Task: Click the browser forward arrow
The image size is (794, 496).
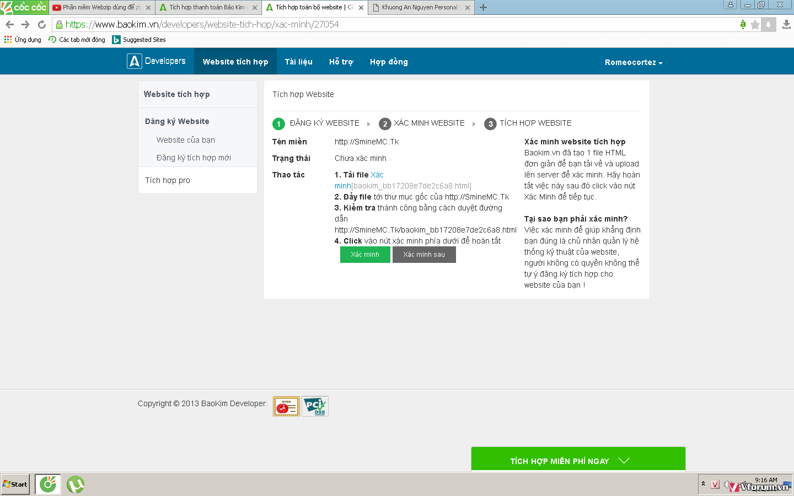Action: point(25,24)
